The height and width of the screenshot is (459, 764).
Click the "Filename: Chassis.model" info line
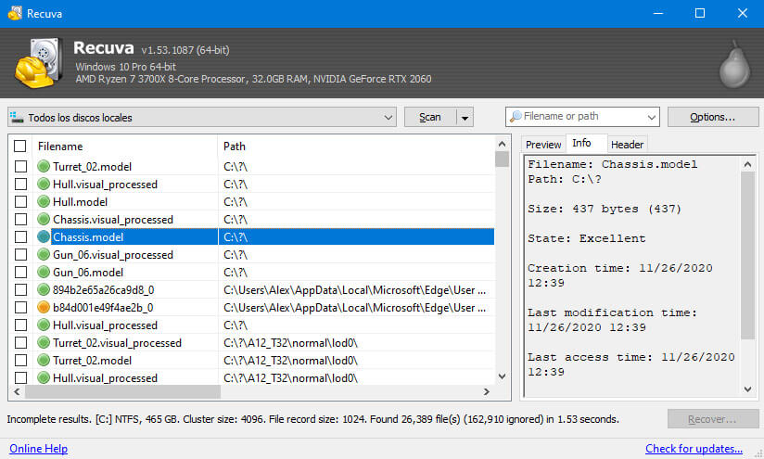613,164
